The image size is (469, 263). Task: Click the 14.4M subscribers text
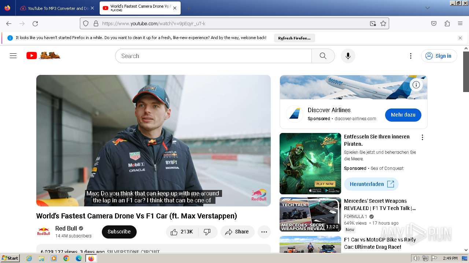pyautogui.click(x=73, y=236)
